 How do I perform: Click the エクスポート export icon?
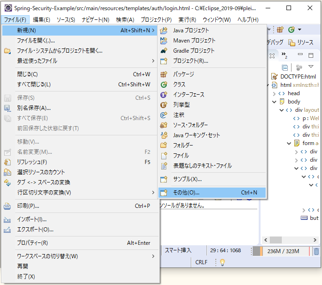(x=7, y=230)
